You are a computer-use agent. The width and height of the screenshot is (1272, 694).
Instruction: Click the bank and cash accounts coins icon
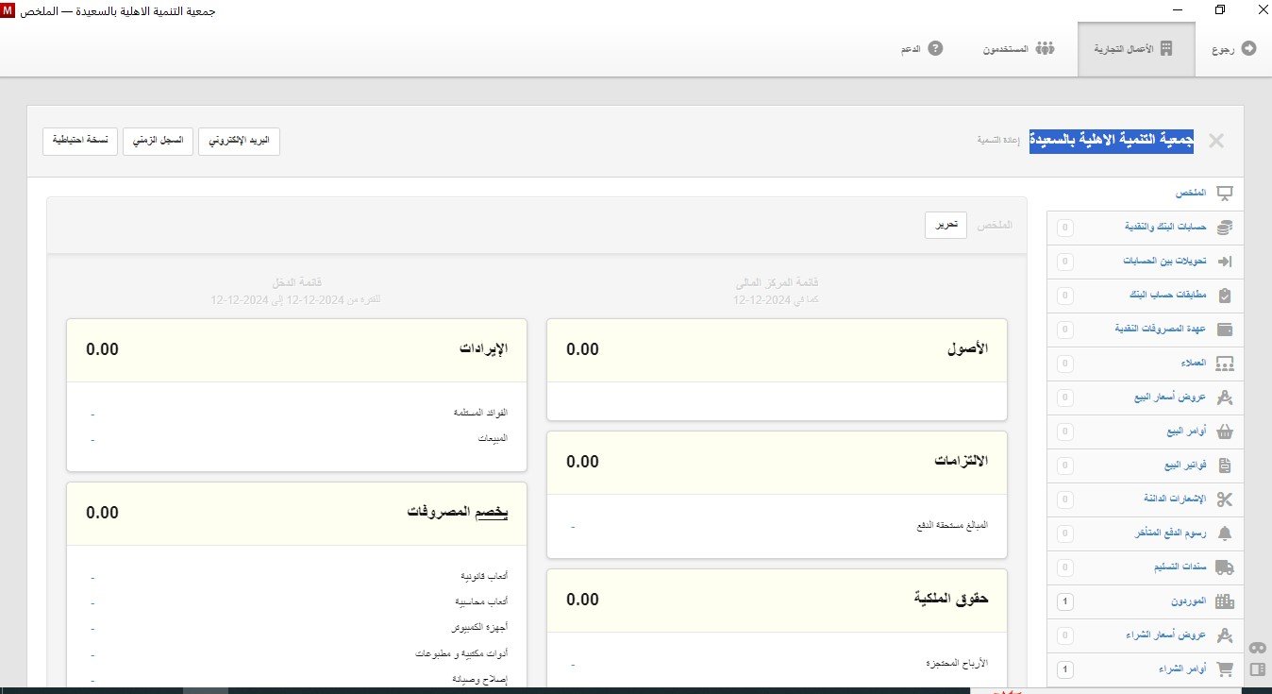[x=1225, y=228]
